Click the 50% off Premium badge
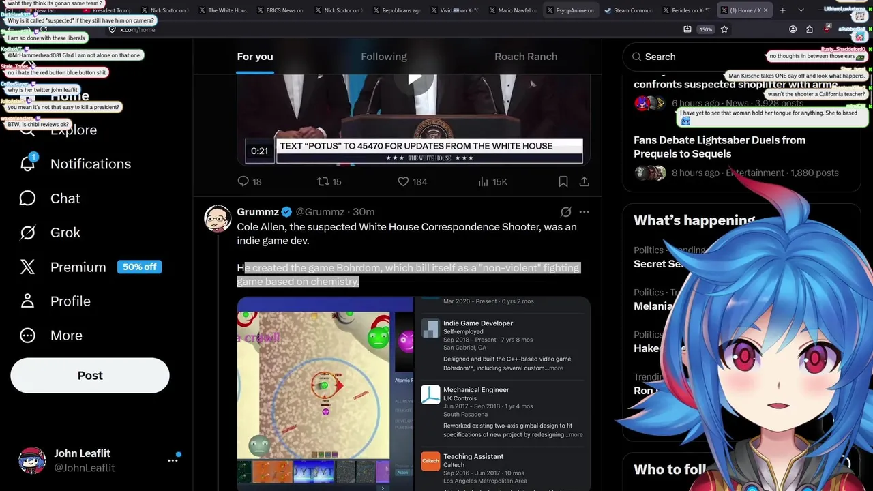The image size is (873, 491). [139, 267]
